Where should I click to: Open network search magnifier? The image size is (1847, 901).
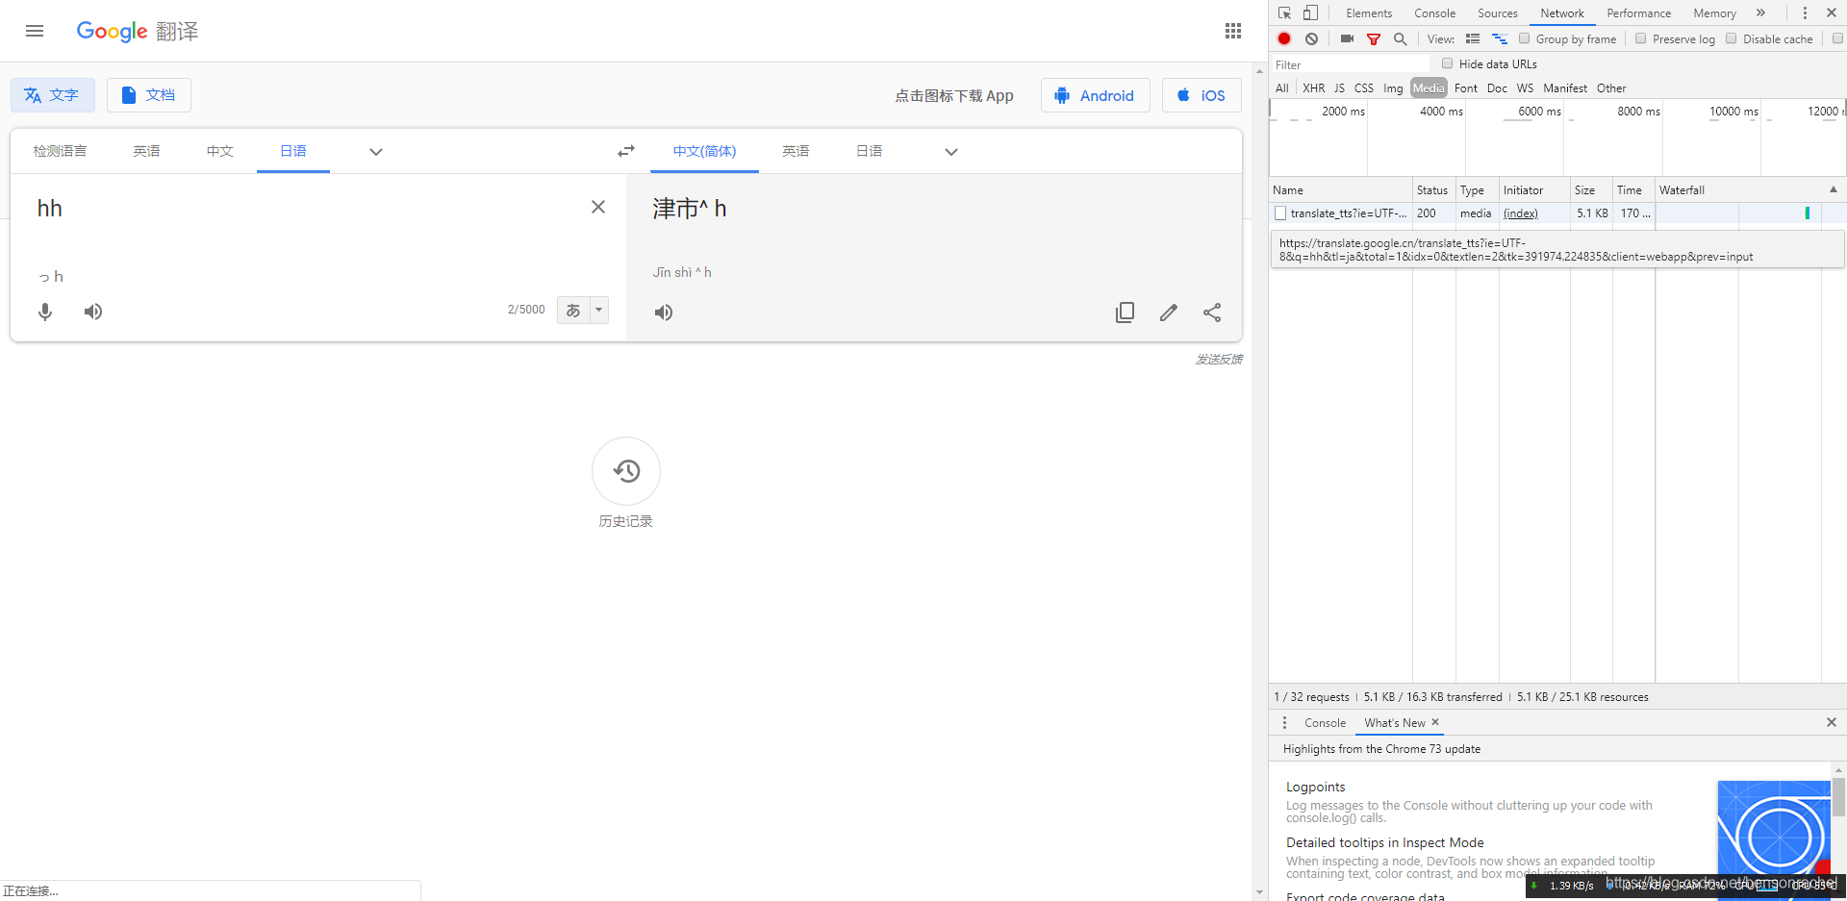coord(1401,38)
